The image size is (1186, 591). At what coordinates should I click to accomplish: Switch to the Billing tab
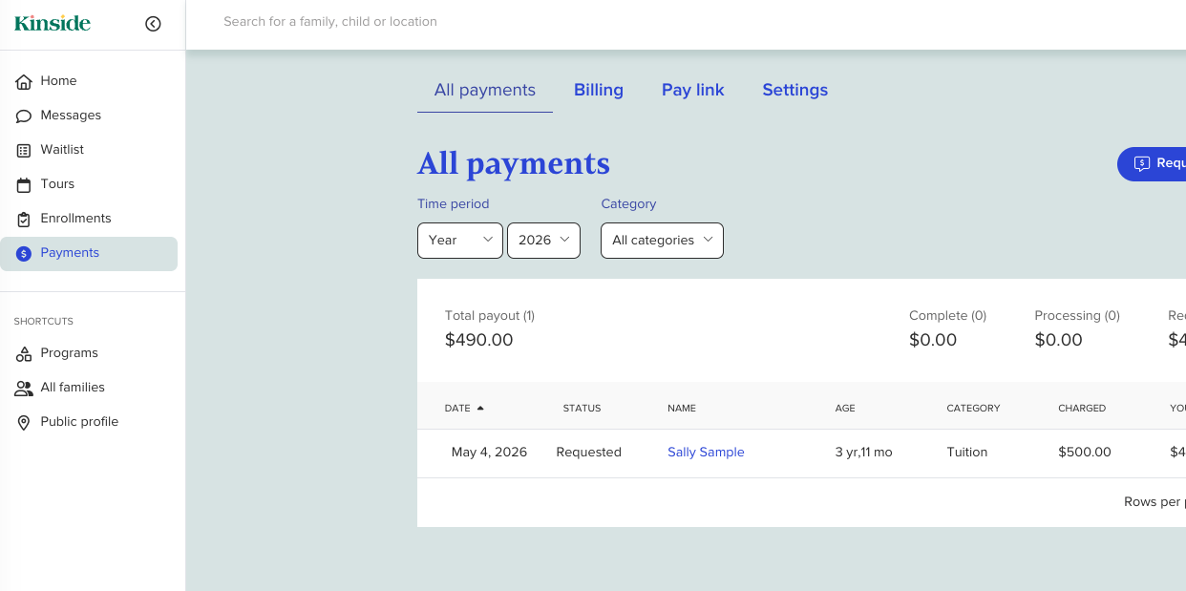click(x=599, y=90)
